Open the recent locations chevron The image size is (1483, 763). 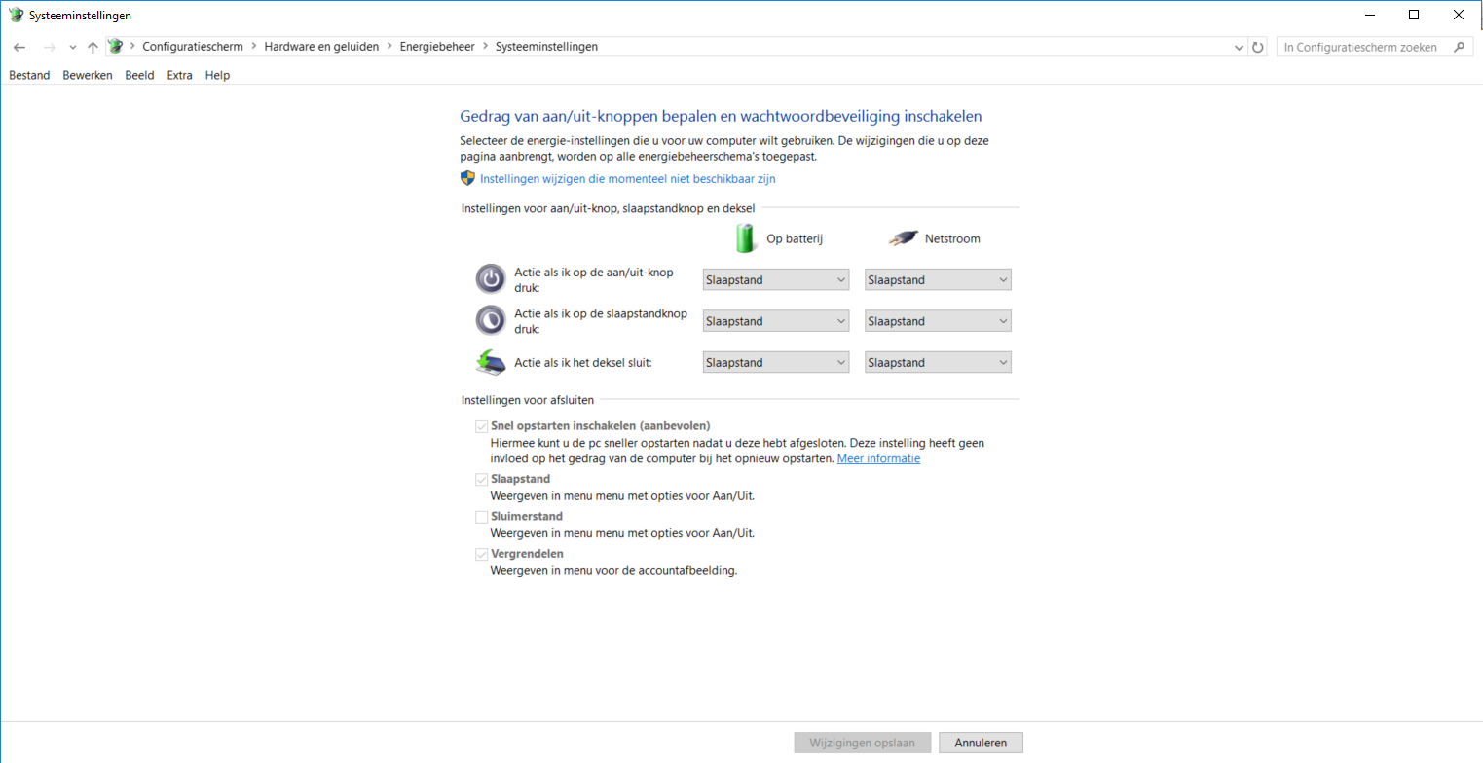coord(73,47)
